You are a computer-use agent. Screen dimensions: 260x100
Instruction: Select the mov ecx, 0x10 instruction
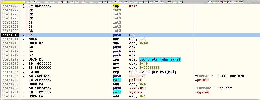tap(130, 64)
